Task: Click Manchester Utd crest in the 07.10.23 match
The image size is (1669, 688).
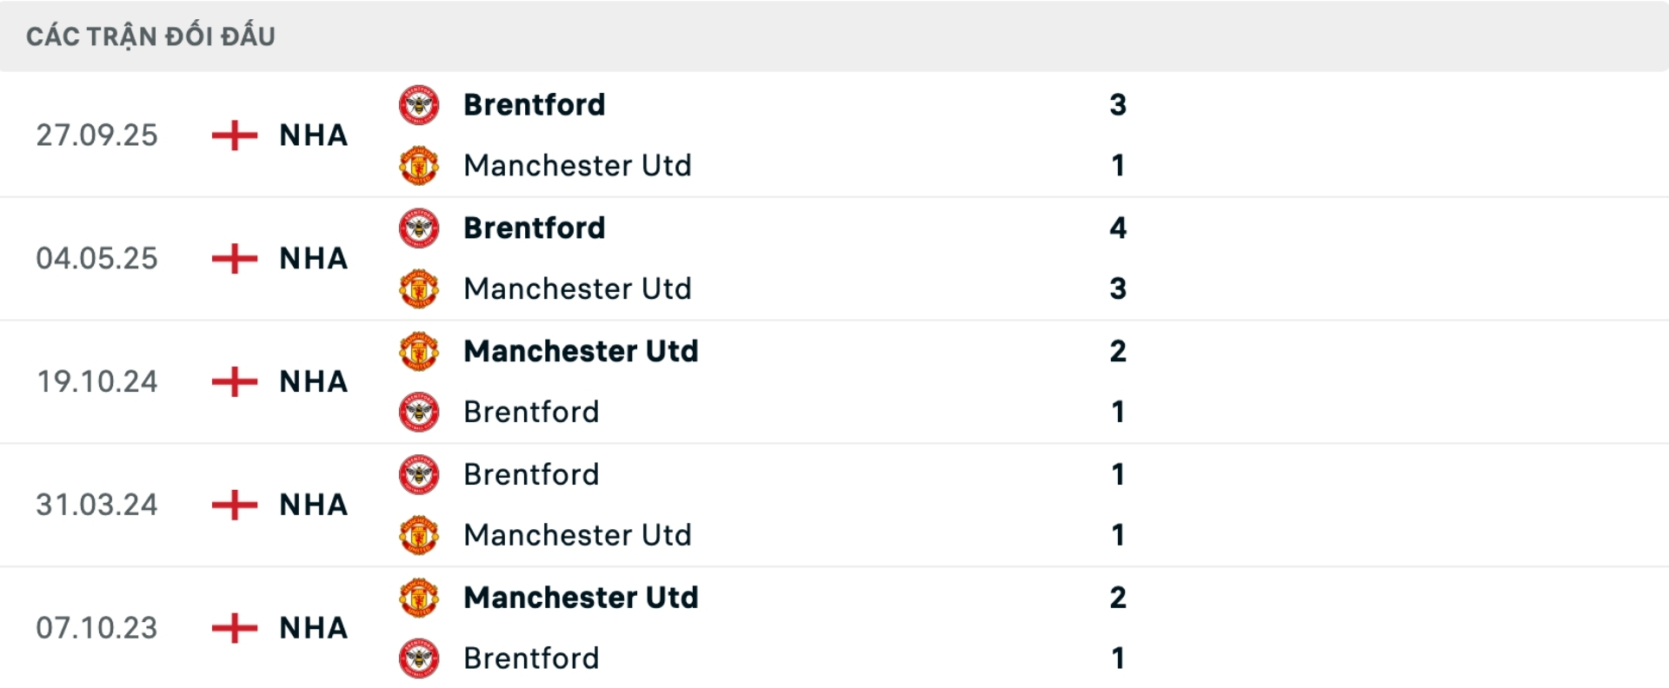Action: coord(419,599)
